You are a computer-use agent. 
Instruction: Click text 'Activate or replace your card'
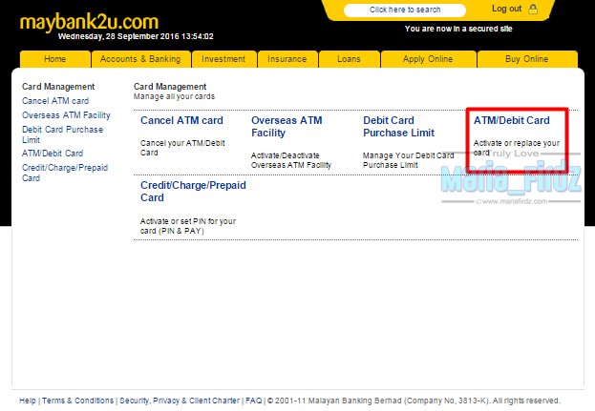pos(517,148)
